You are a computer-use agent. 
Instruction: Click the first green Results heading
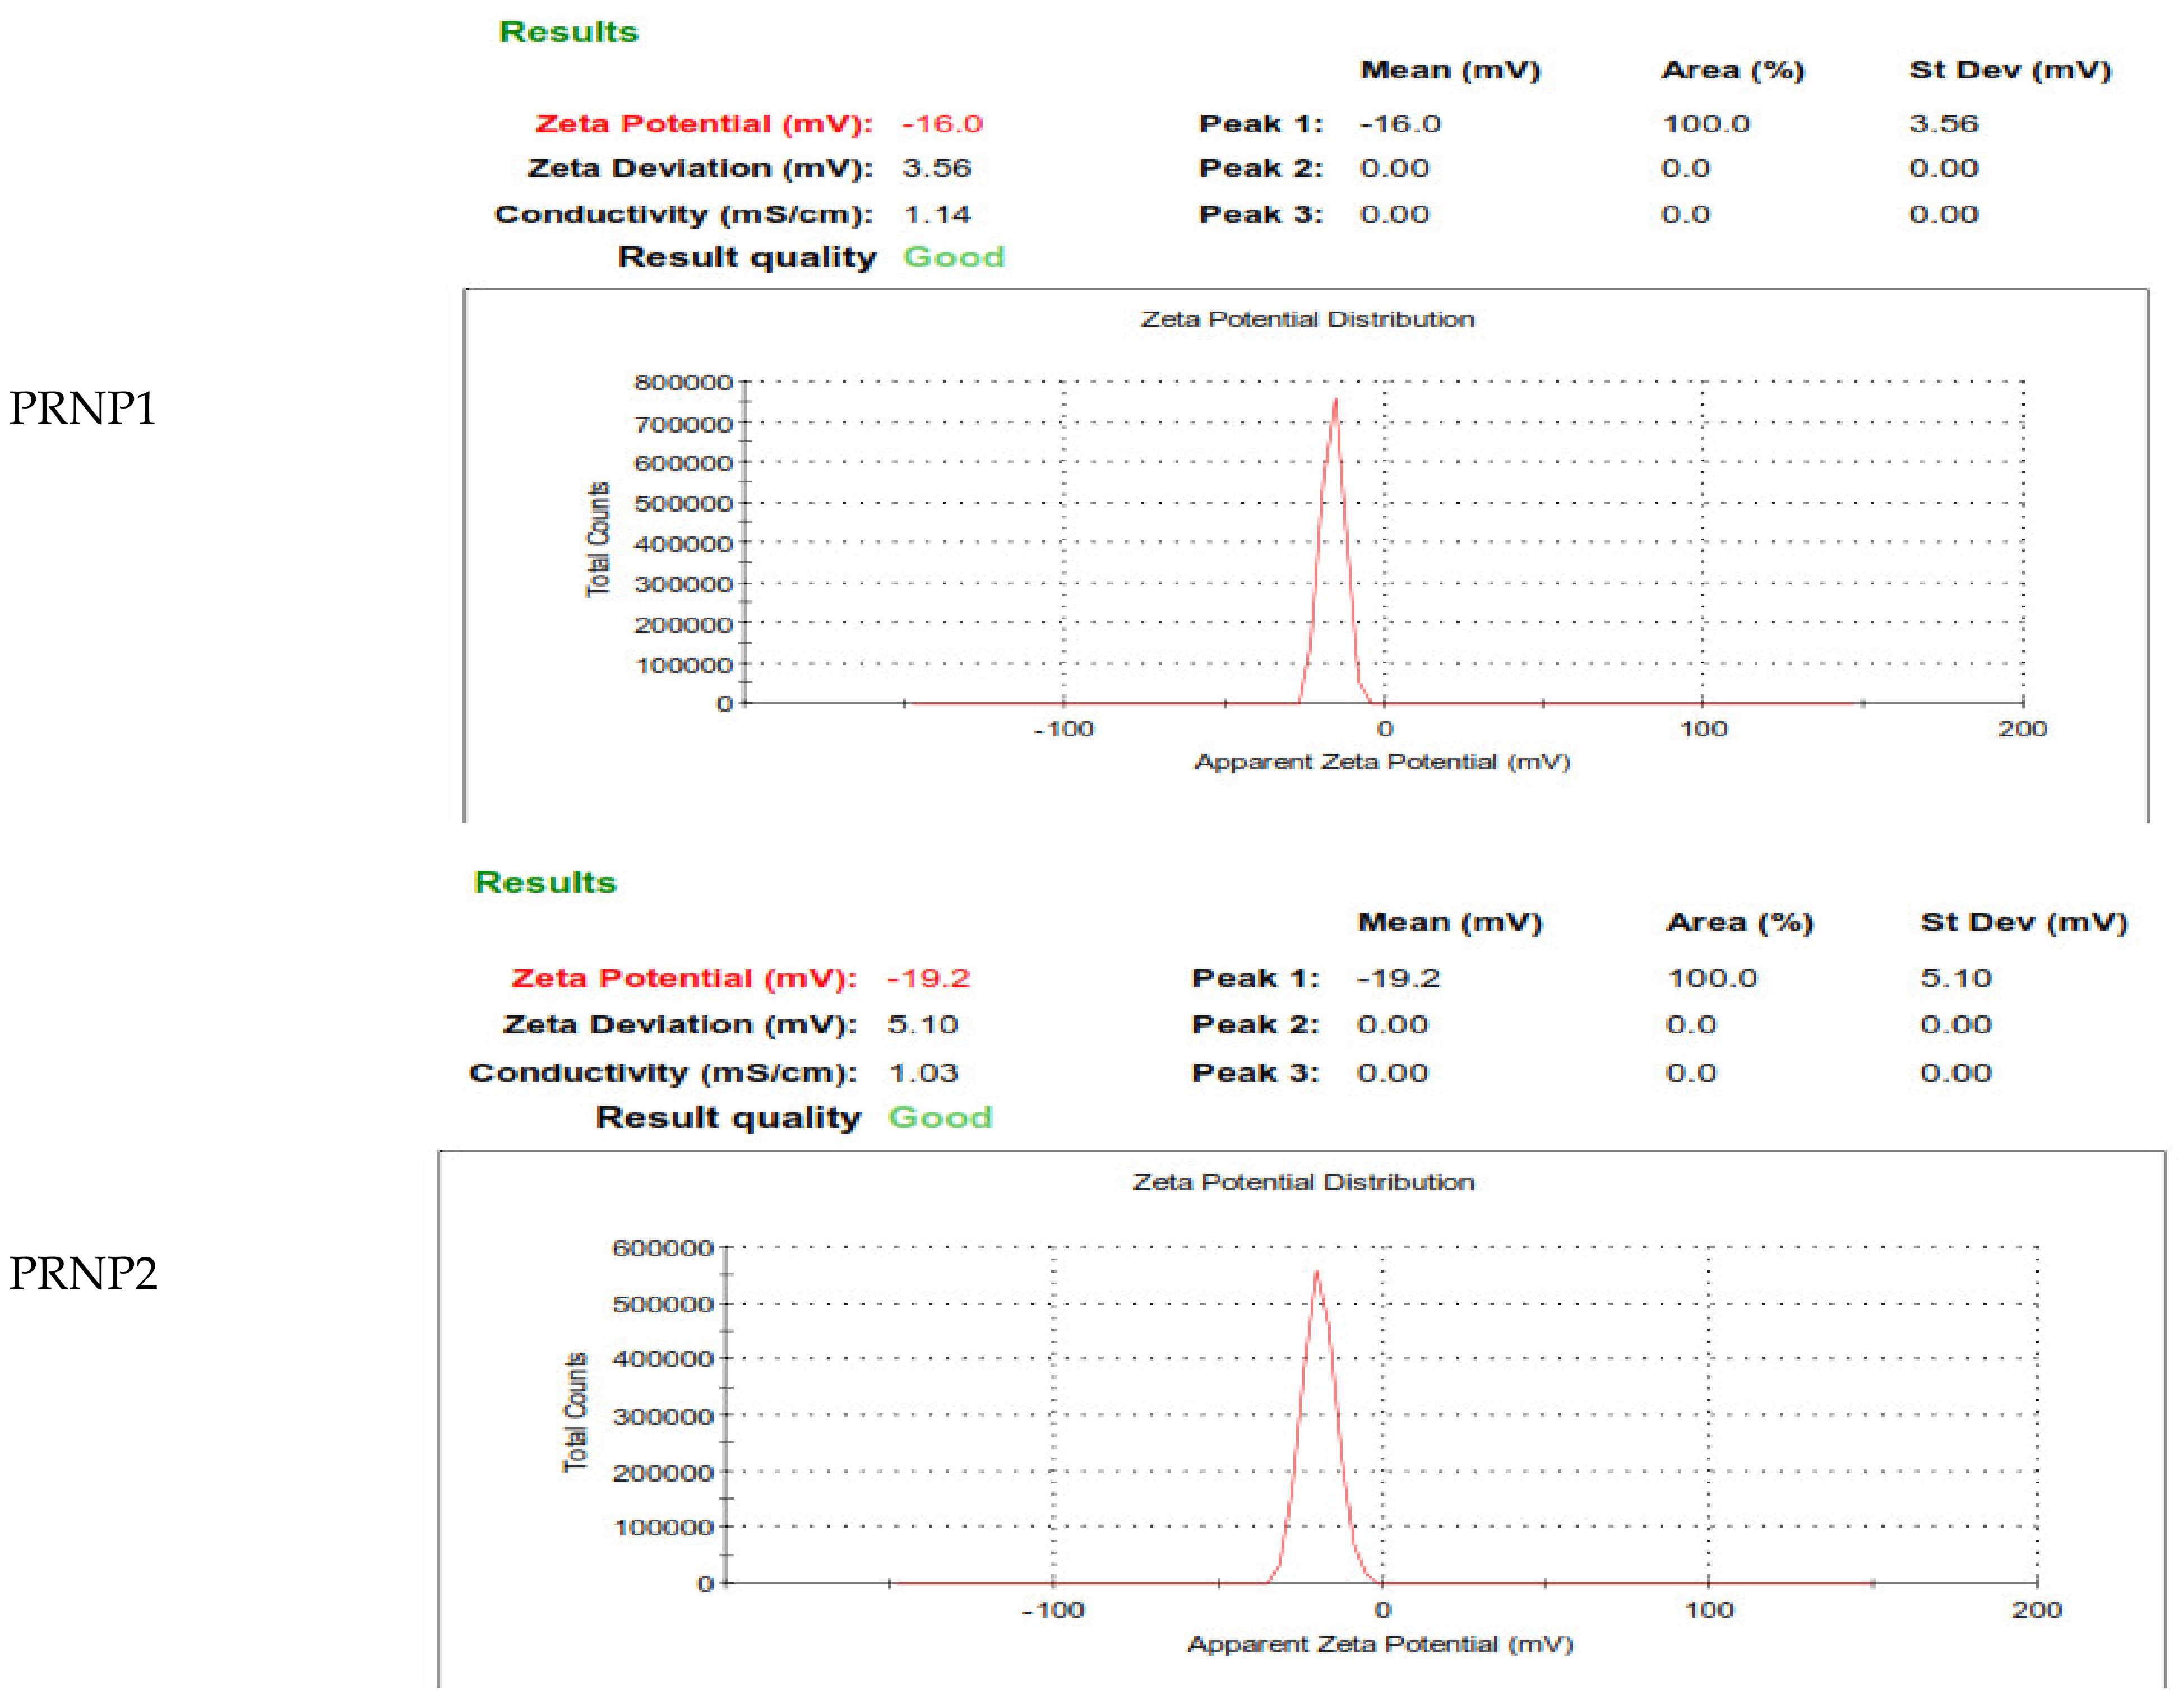tap(568, 32)
